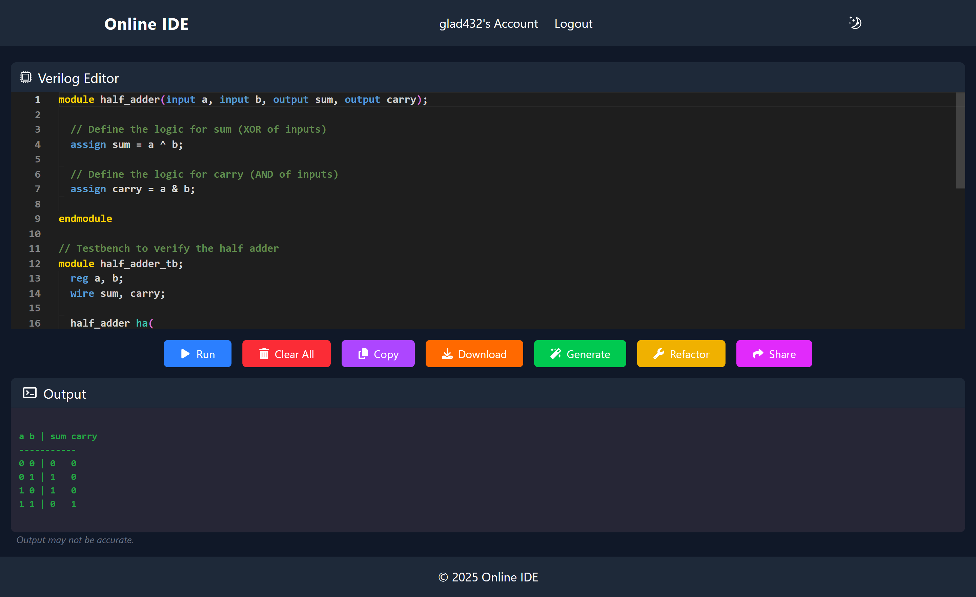Click line number 12 in gutter

[x=35, y=264]
